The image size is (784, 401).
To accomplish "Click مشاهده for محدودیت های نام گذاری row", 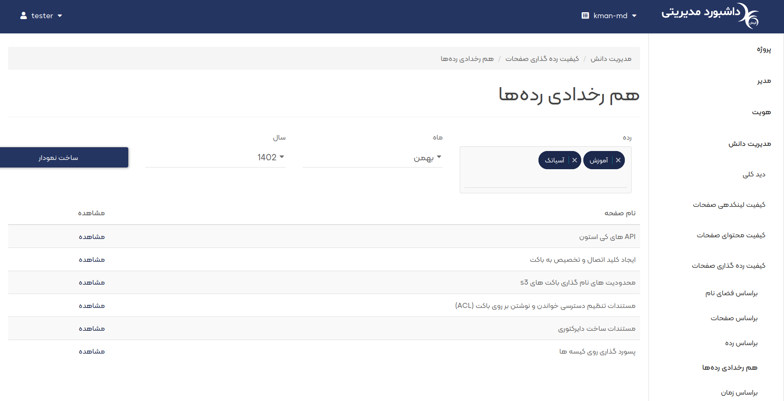I will 92,283.
